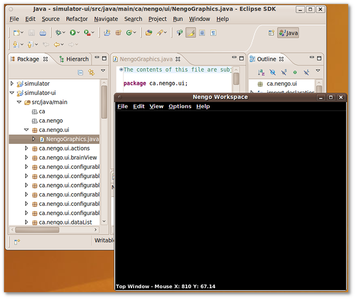Image resolution: width=355 pixels, height=299 pixels.
Task: Open the Eclipse Window menu
Action: tap(200, 19)
